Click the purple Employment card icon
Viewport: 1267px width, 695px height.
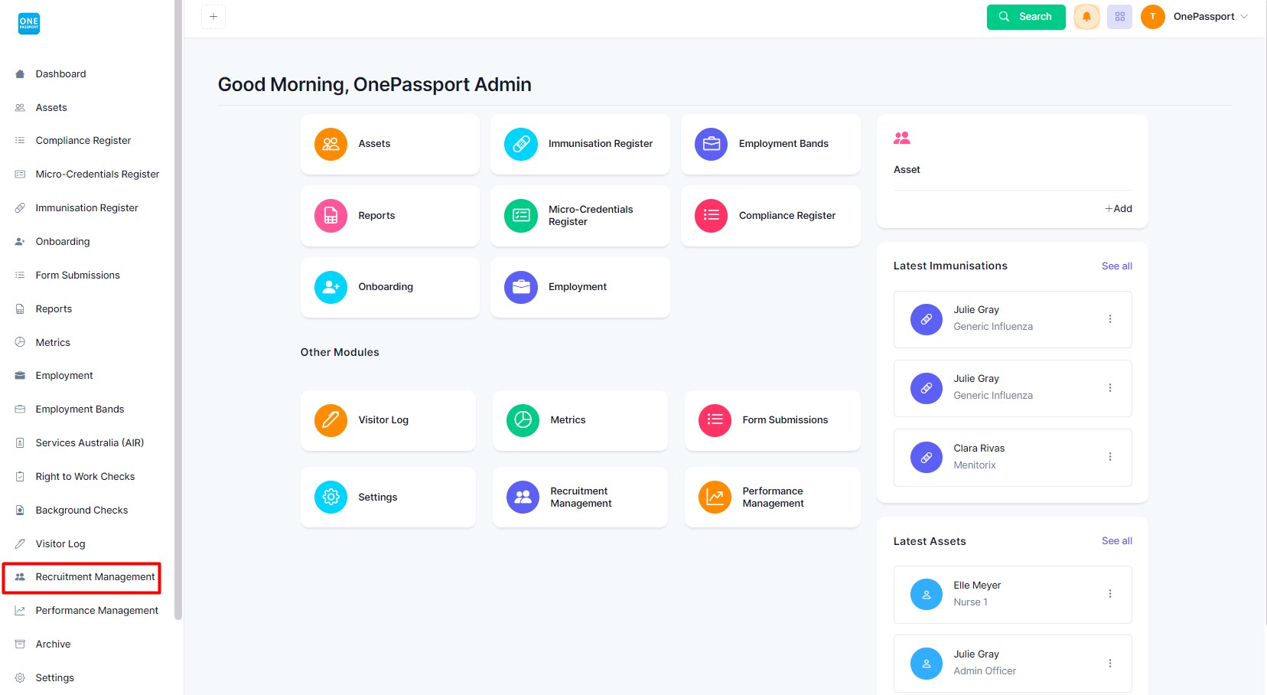pyautogui.click(x=521, y=287)
